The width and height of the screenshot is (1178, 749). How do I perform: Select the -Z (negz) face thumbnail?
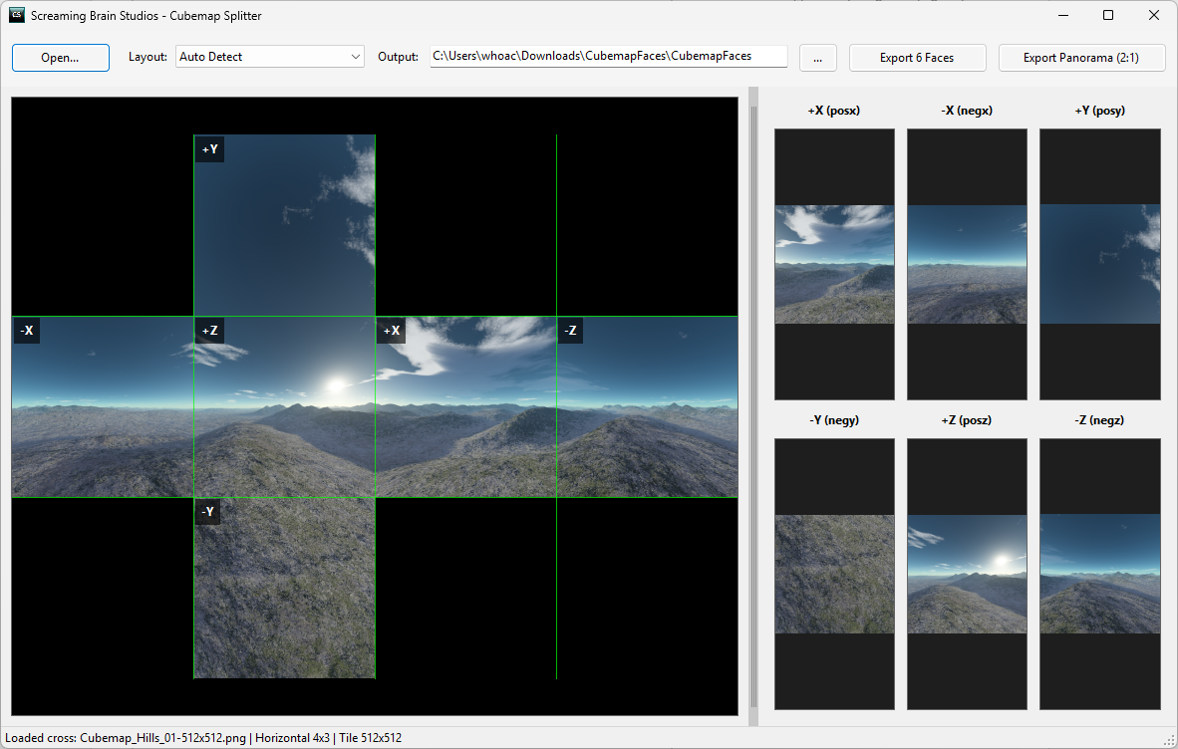(1099, 574)
